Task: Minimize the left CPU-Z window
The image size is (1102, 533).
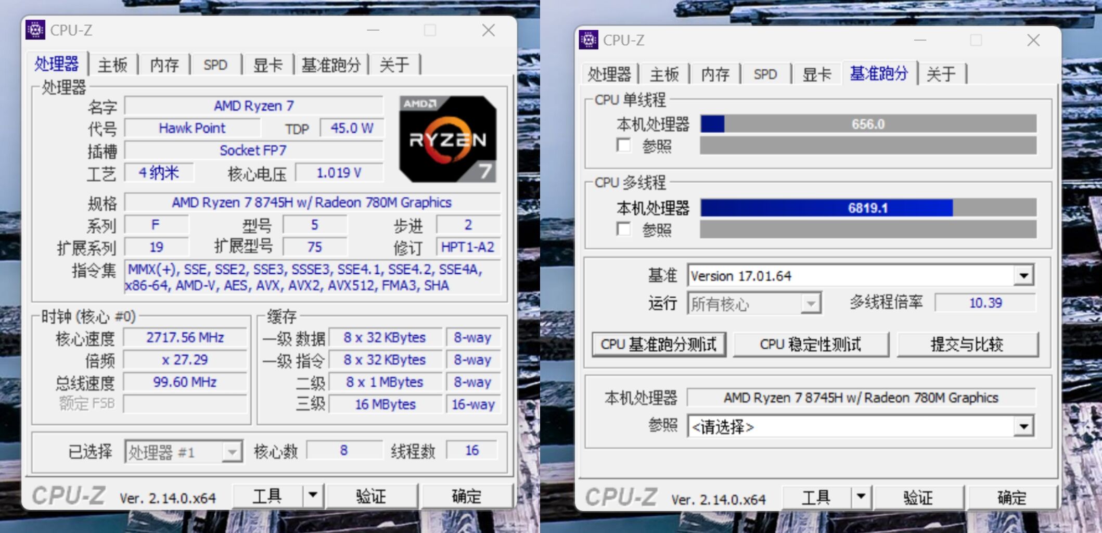Action: (373, 30)
